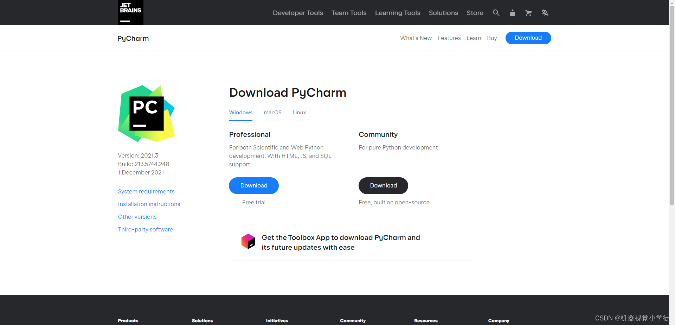Click the Community edition heading
Viewport: 675px width, 325px height.
[x=378, y=134]
